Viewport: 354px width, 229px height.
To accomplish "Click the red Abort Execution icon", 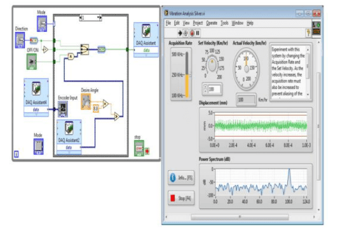I will (x=192, y=33).
